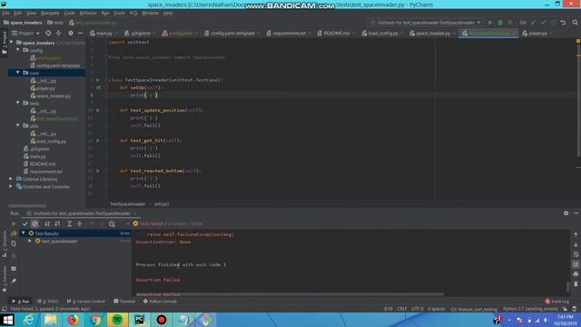Click pin tab icon in Run sidebar
The image size is (581, 327).
[x=14, y=281]
